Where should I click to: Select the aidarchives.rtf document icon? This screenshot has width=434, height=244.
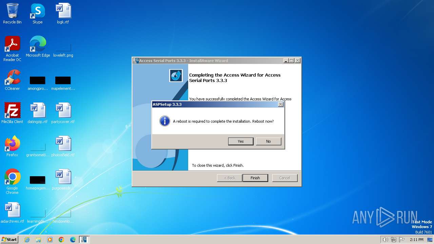tap(12, 213)
